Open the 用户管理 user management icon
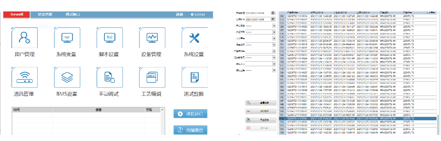 point(25,37)
